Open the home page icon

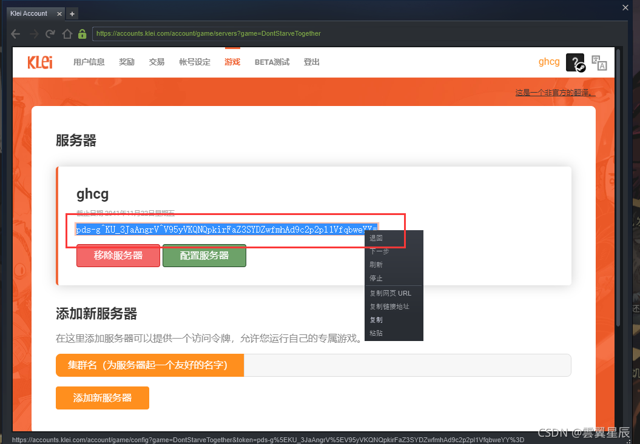point(67,34)
